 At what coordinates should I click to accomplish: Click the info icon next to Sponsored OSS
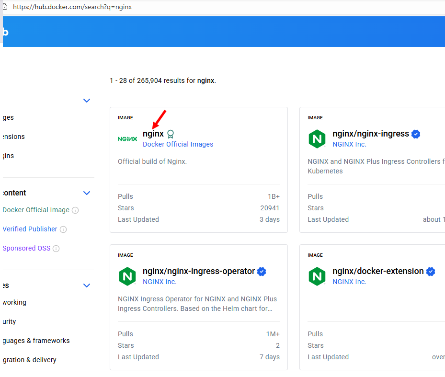click(56, 249)
